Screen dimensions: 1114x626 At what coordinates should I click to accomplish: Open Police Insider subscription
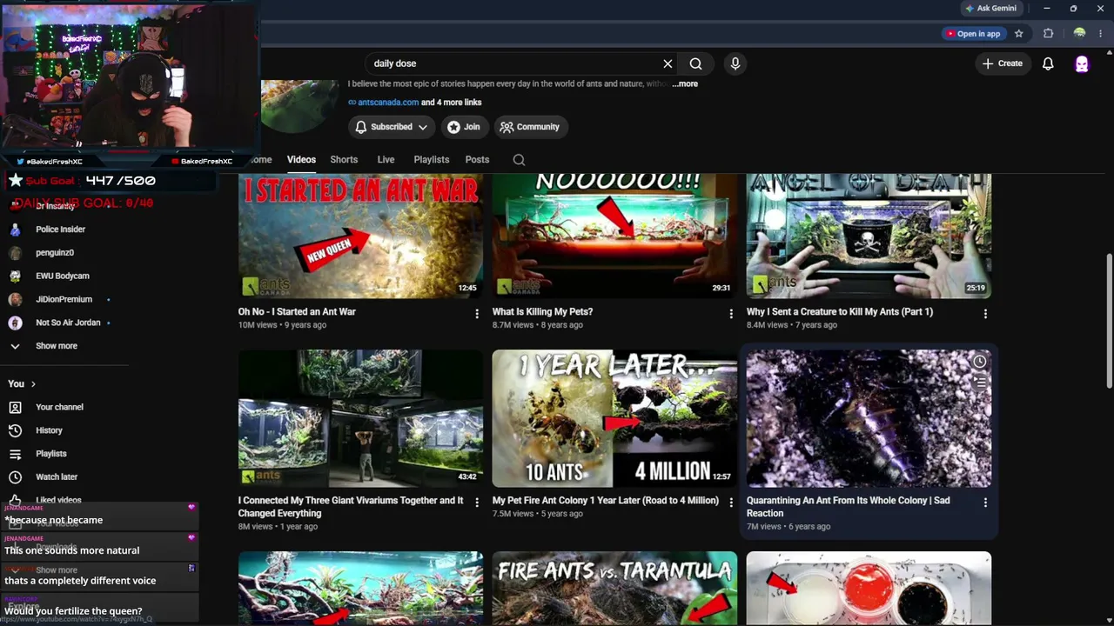[61, 230]
